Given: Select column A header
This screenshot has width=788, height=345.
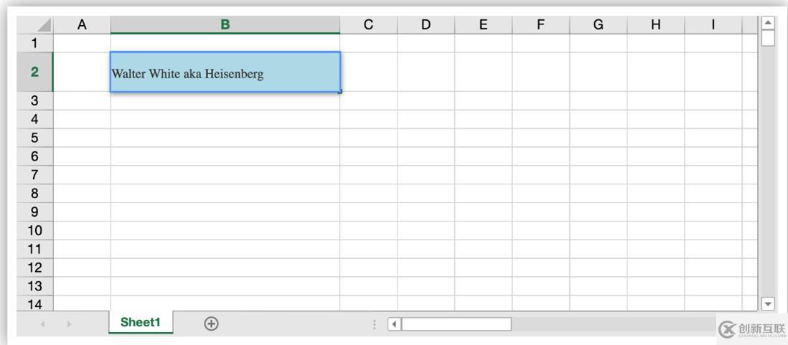Looking at the screenshot, I should pyautogui.click(x=82, y=25).
